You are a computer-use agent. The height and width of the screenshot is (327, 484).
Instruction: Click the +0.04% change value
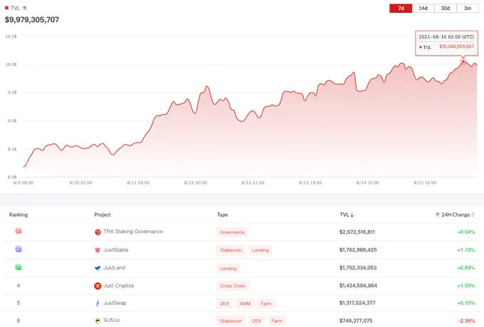point(466,232)
